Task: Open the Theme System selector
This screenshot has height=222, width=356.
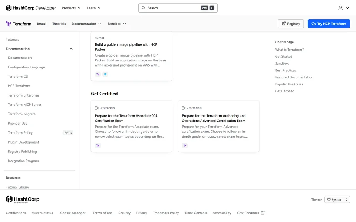Action: 337,199
